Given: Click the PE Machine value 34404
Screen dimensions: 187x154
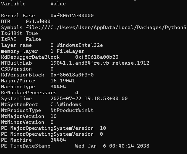Looking at the screenshot, I should [x=58, y=140].
